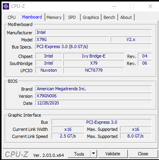The width and height of the screenshot is (159, 160).
Task: Click the BIOS version X79GN006
Action: [x=94, y=96]
